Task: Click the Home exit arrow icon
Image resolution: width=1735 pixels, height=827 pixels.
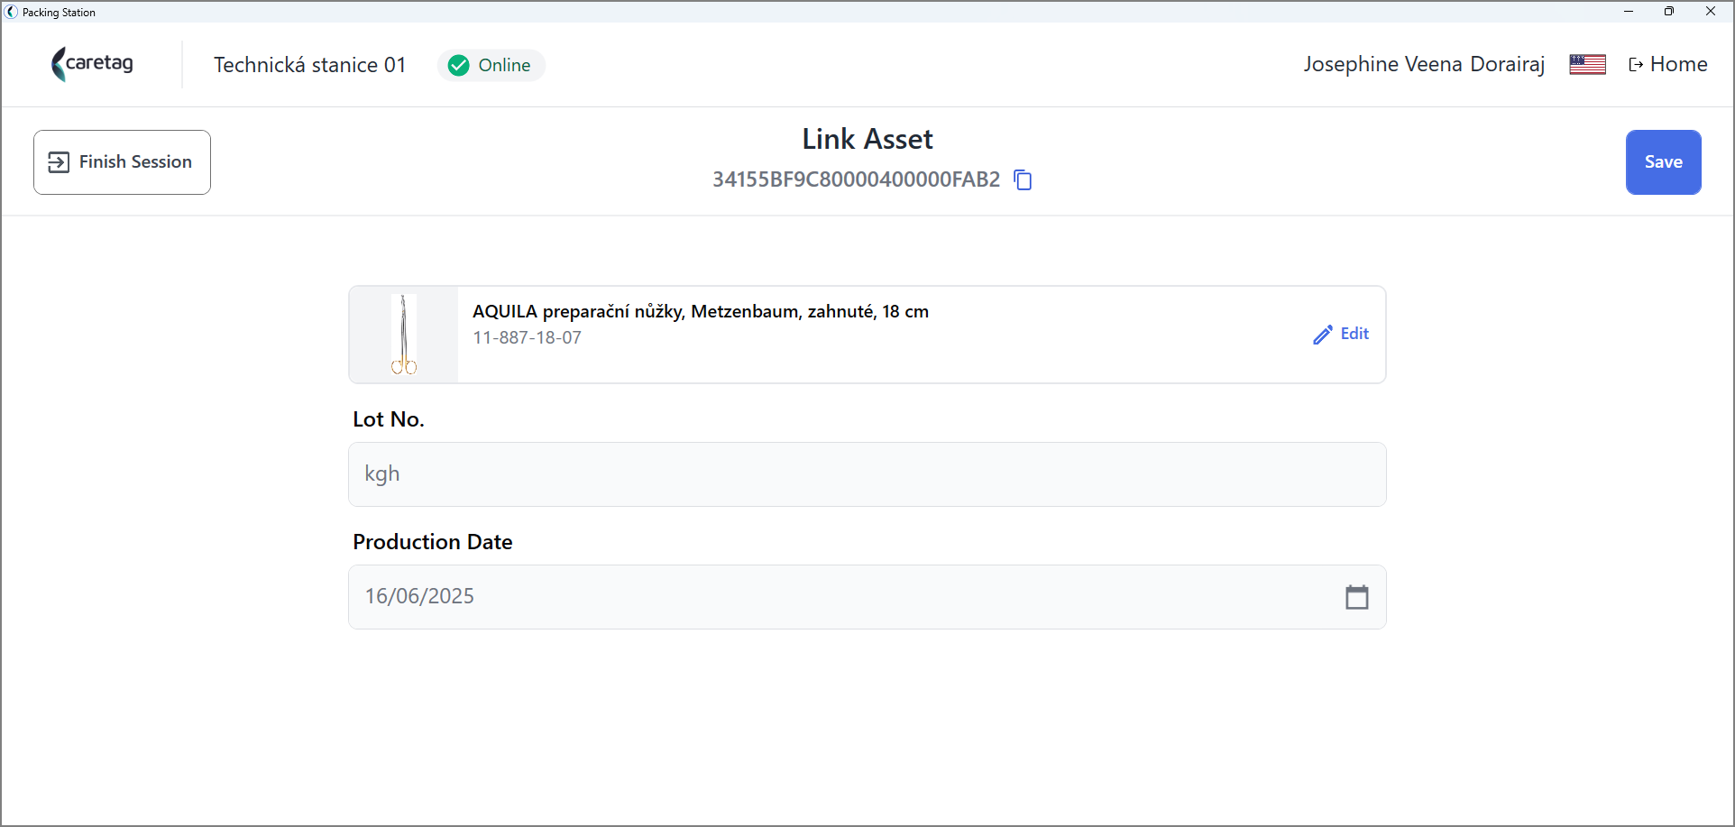Action: point(1636,65)
